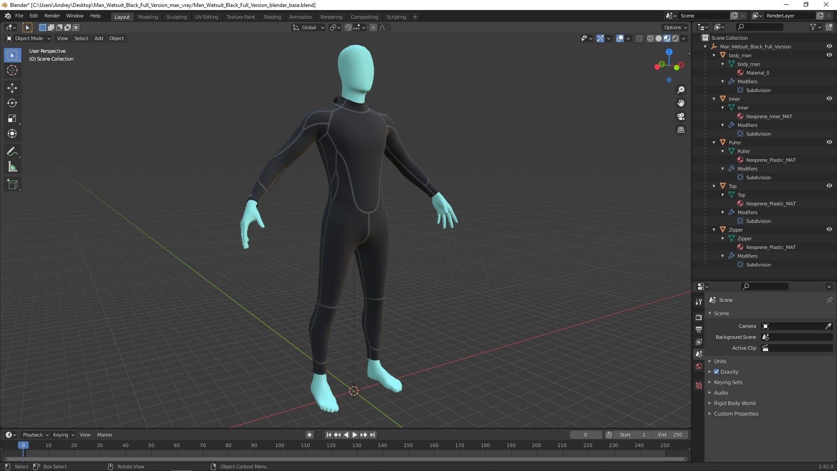Activate the 3D Cursor tool
Viewport: 837px width, 471px height.
[x=12, y=70]
